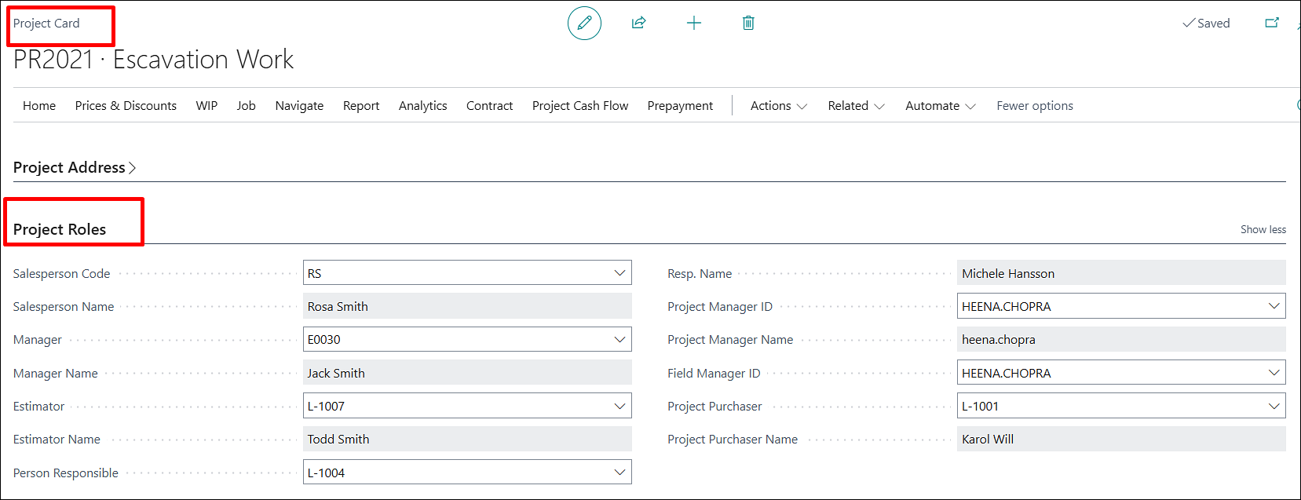
Task: Expand the Actions menu
Action: coord(779,106)
